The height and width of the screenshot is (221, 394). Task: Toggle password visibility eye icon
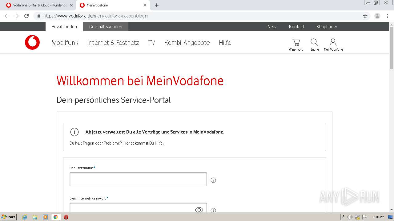199,210
